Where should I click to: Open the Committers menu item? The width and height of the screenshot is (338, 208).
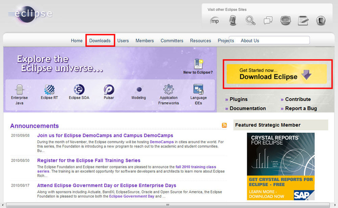(172, 41)
